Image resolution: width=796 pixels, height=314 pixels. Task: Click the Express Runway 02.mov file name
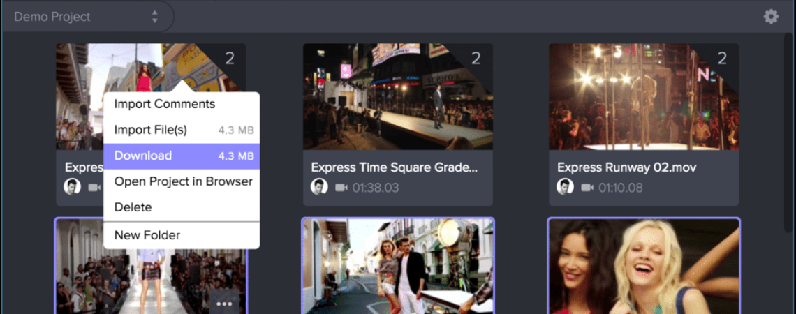point(626,167)
